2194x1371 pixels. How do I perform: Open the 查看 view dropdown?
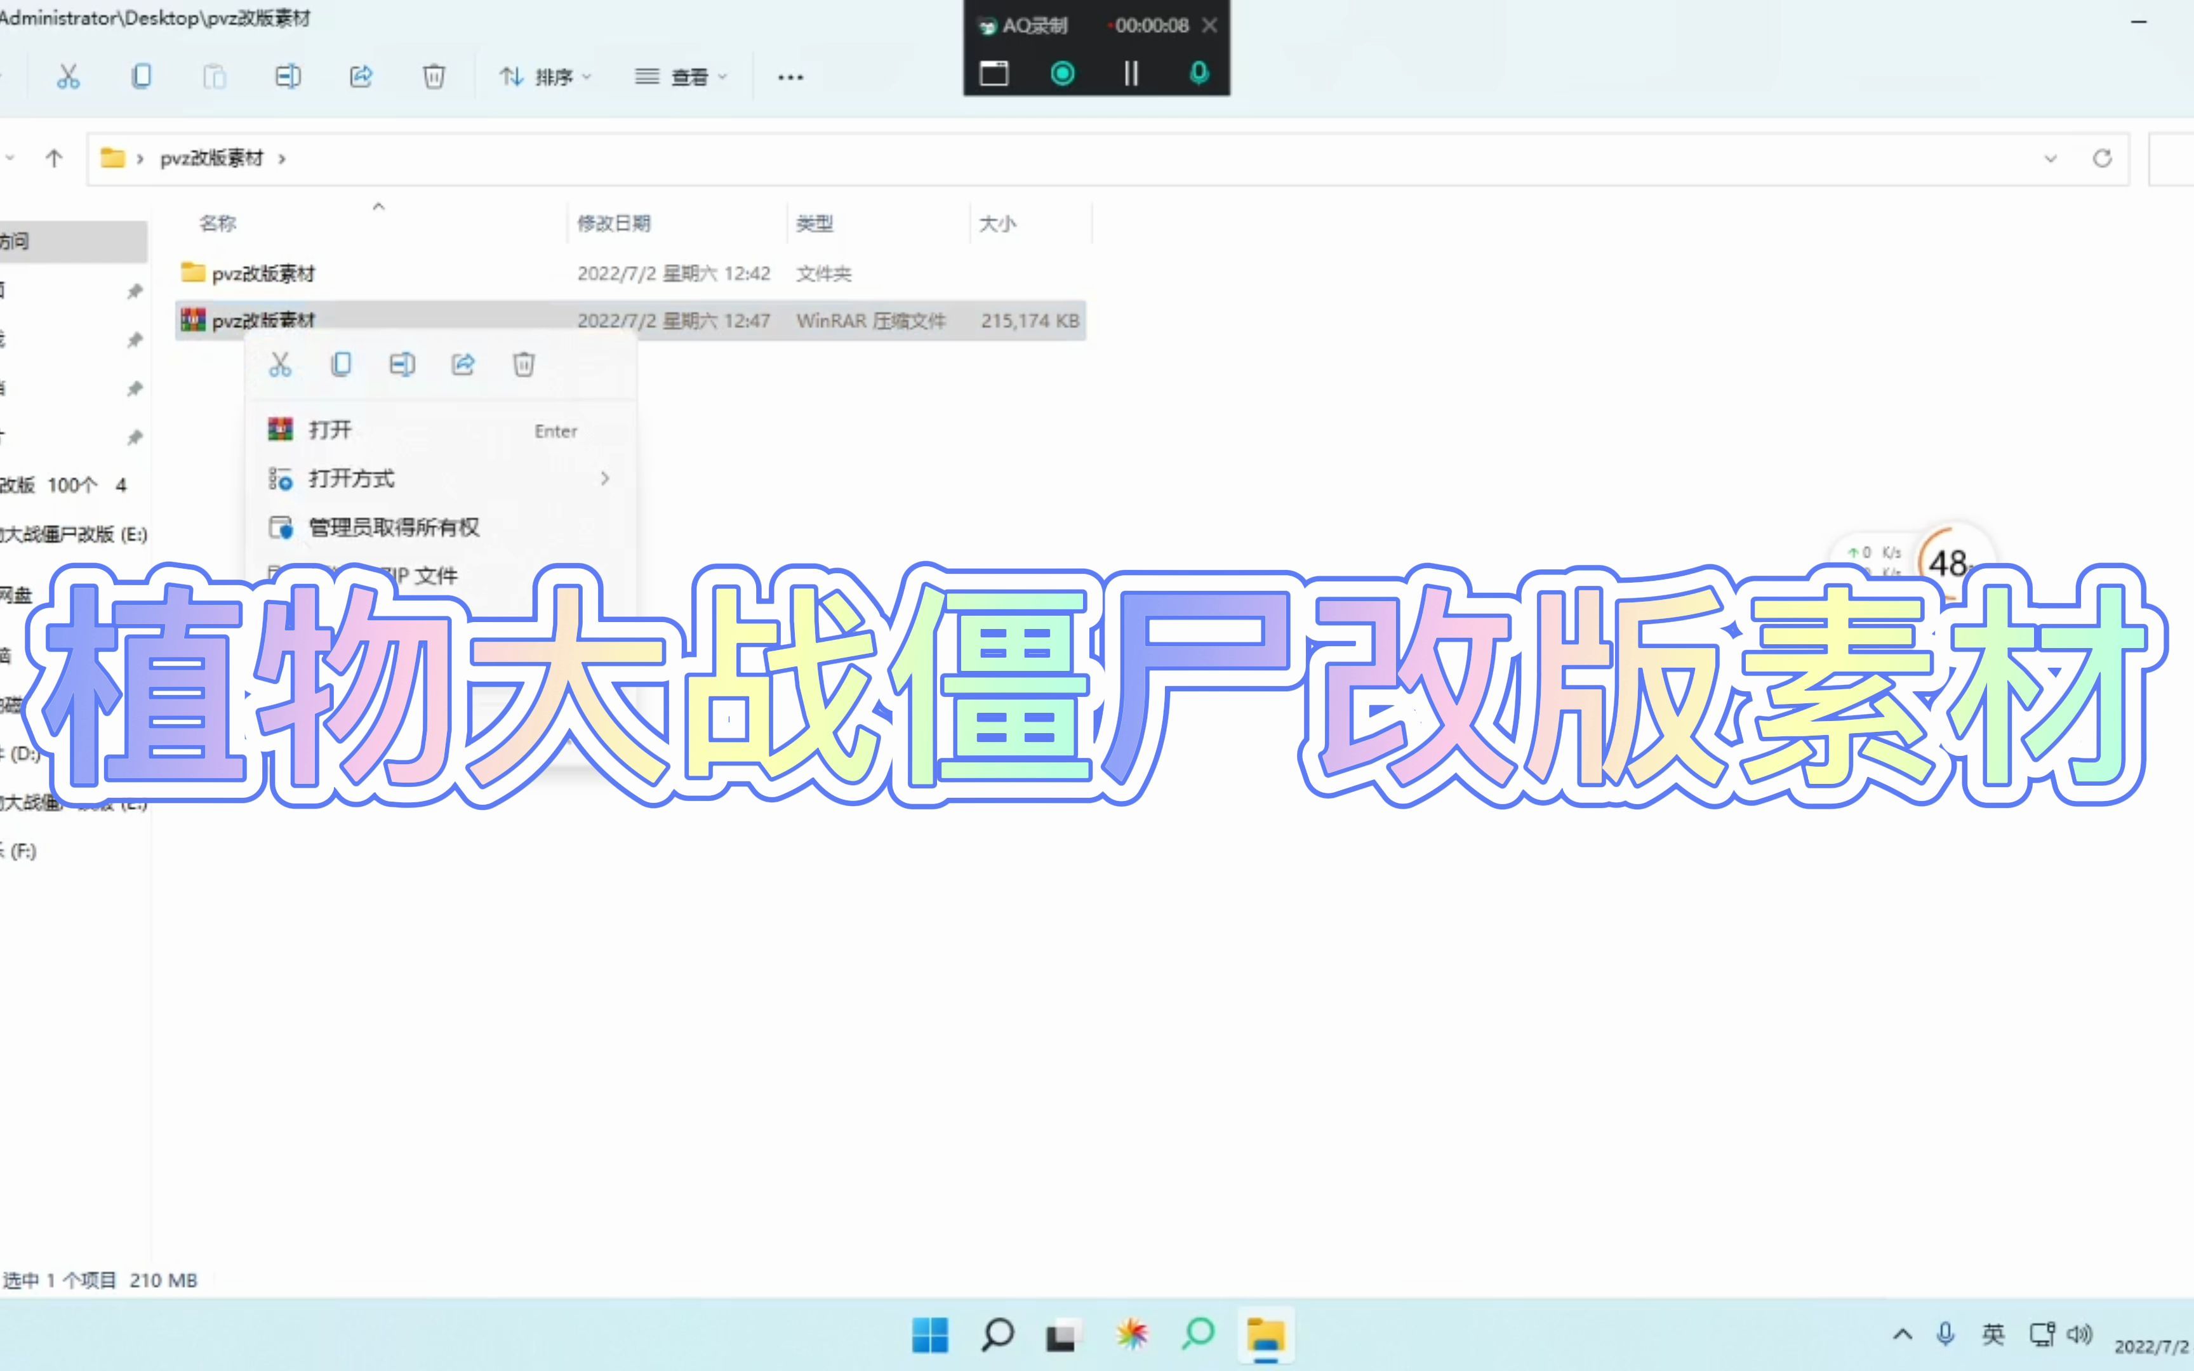tap(681, 77)
